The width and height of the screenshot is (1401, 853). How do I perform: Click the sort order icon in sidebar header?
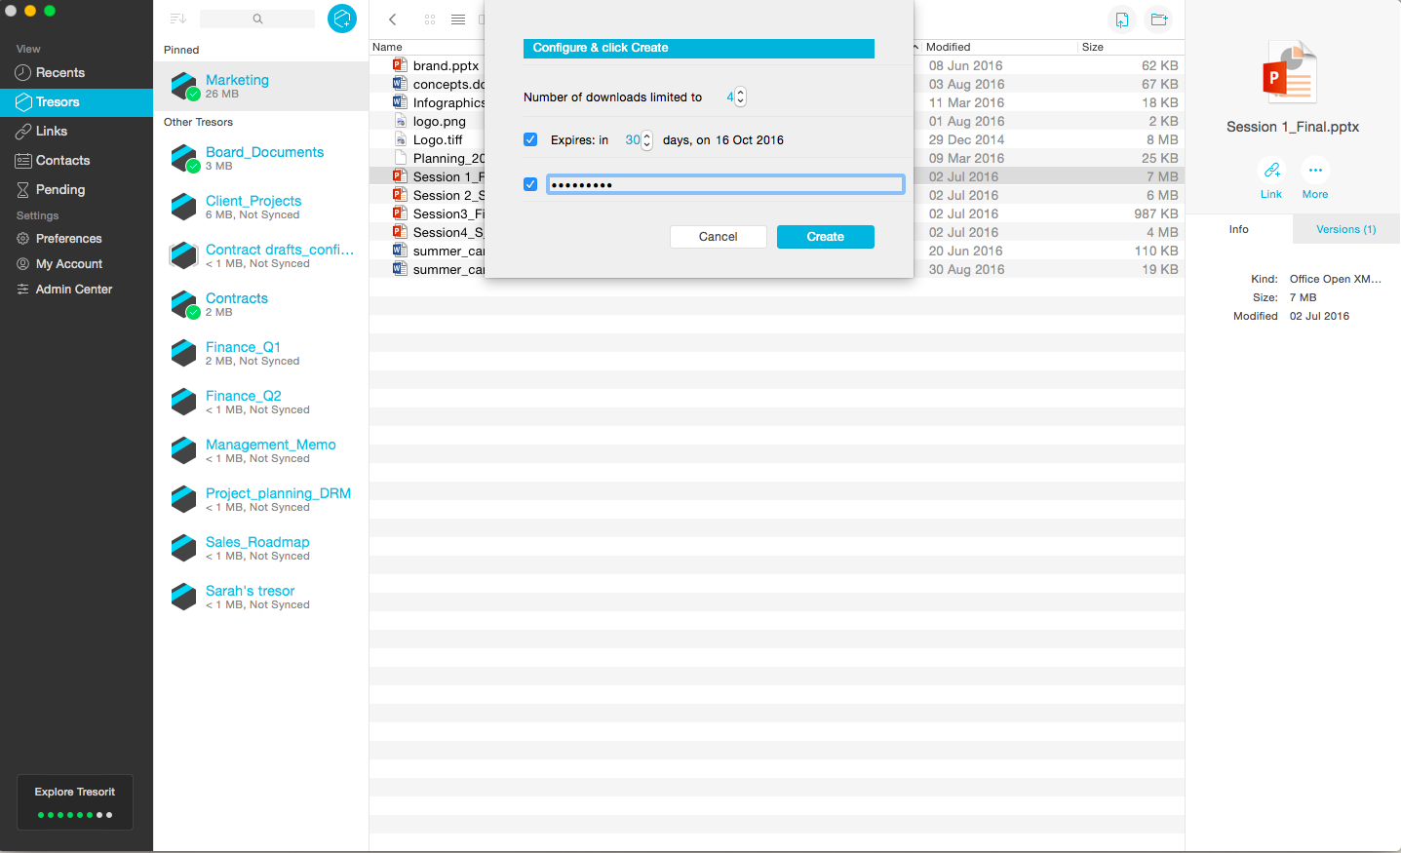177,19
